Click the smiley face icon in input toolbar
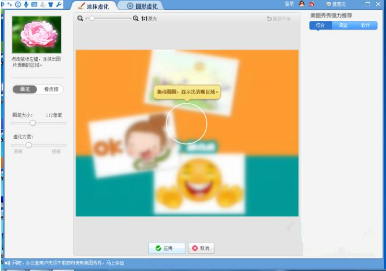This screenshot has height=271, width=386. [x=18, y=4]
